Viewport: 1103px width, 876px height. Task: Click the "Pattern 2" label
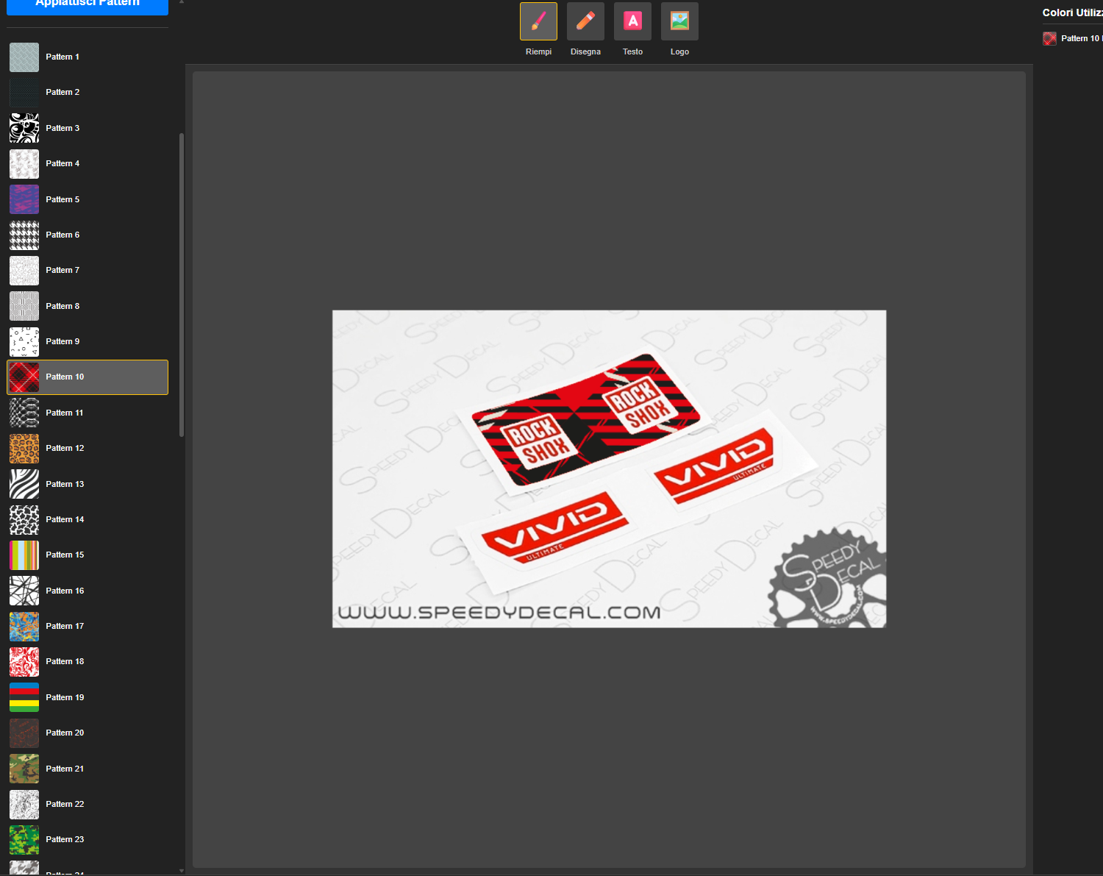63,92
